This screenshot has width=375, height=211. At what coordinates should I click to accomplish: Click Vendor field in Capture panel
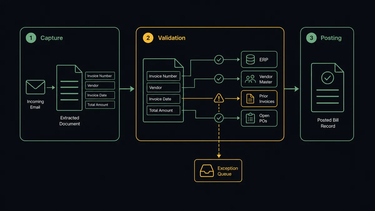100,85
